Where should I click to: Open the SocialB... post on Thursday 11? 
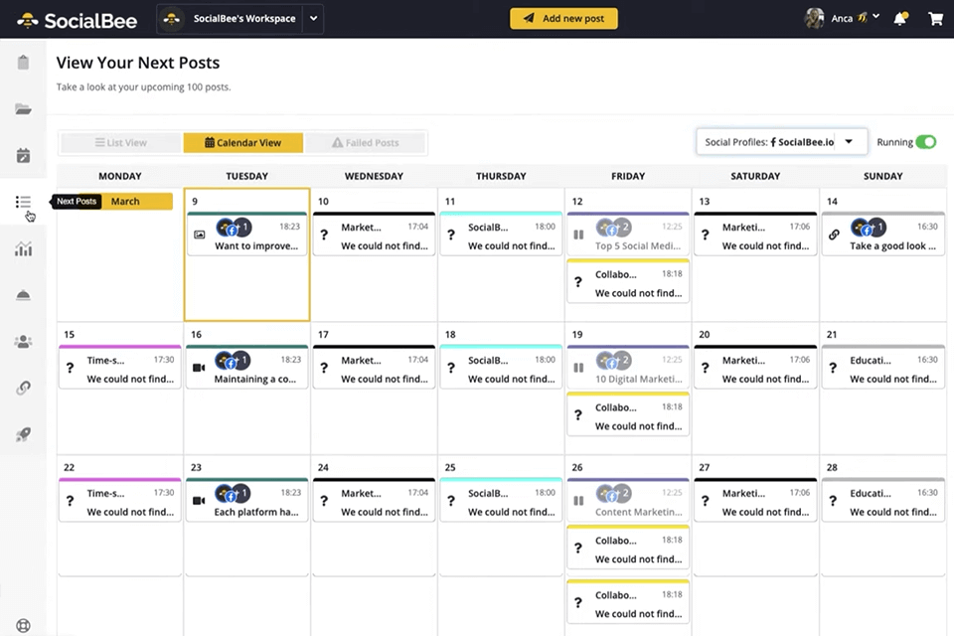coord(501,235)
